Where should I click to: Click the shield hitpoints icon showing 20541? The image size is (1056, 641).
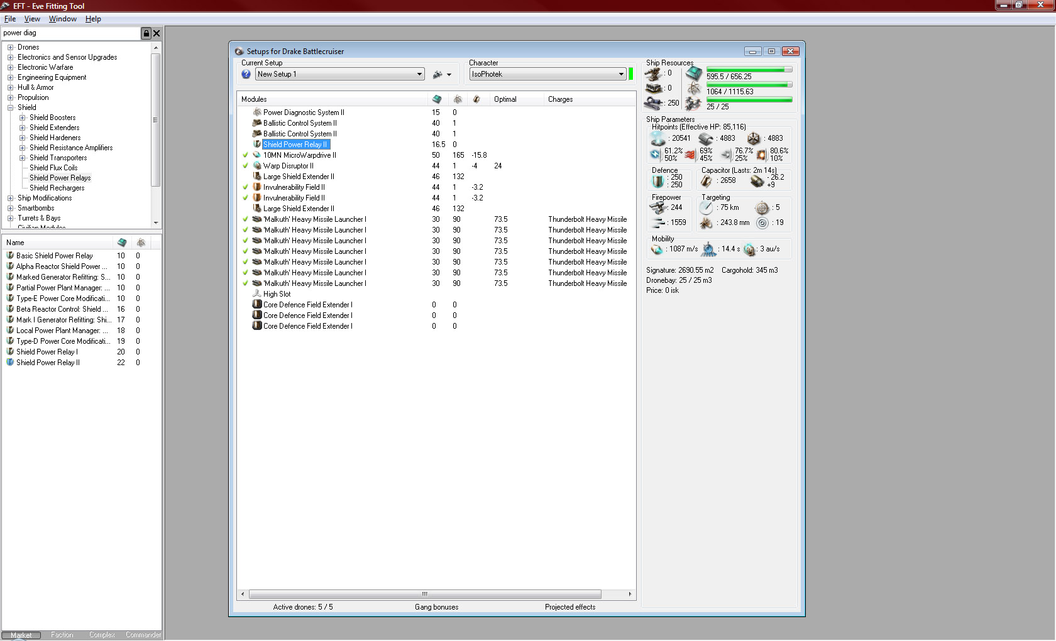point(658,138)
